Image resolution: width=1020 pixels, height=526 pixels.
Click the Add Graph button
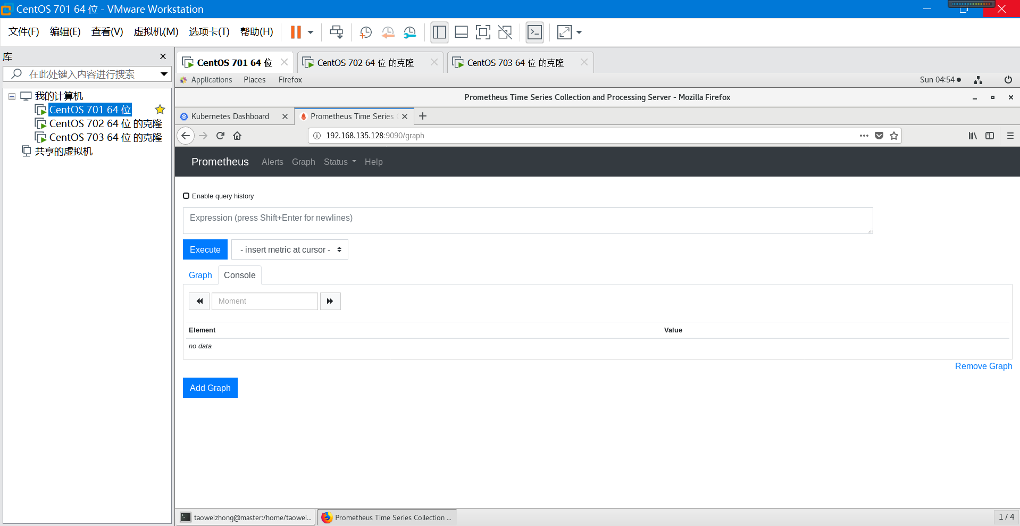(x=210, y=388)
